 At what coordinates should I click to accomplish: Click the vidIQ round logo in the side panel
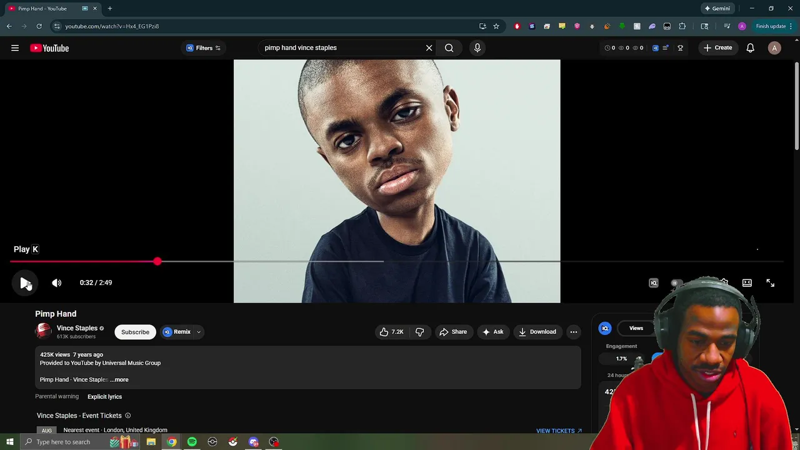[x=605, y=328]
